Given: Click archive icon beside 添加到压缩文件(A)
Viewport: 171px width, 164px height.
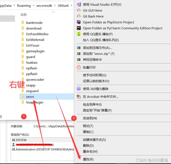Looking at the screenshot, I should 79,48.
